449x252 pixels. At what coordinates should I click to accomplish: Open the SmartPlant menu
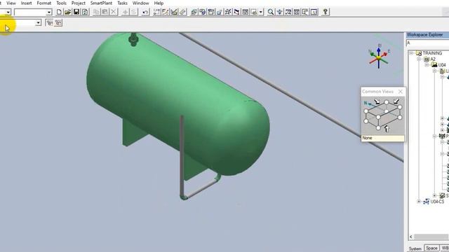click(x=101, y=3)
